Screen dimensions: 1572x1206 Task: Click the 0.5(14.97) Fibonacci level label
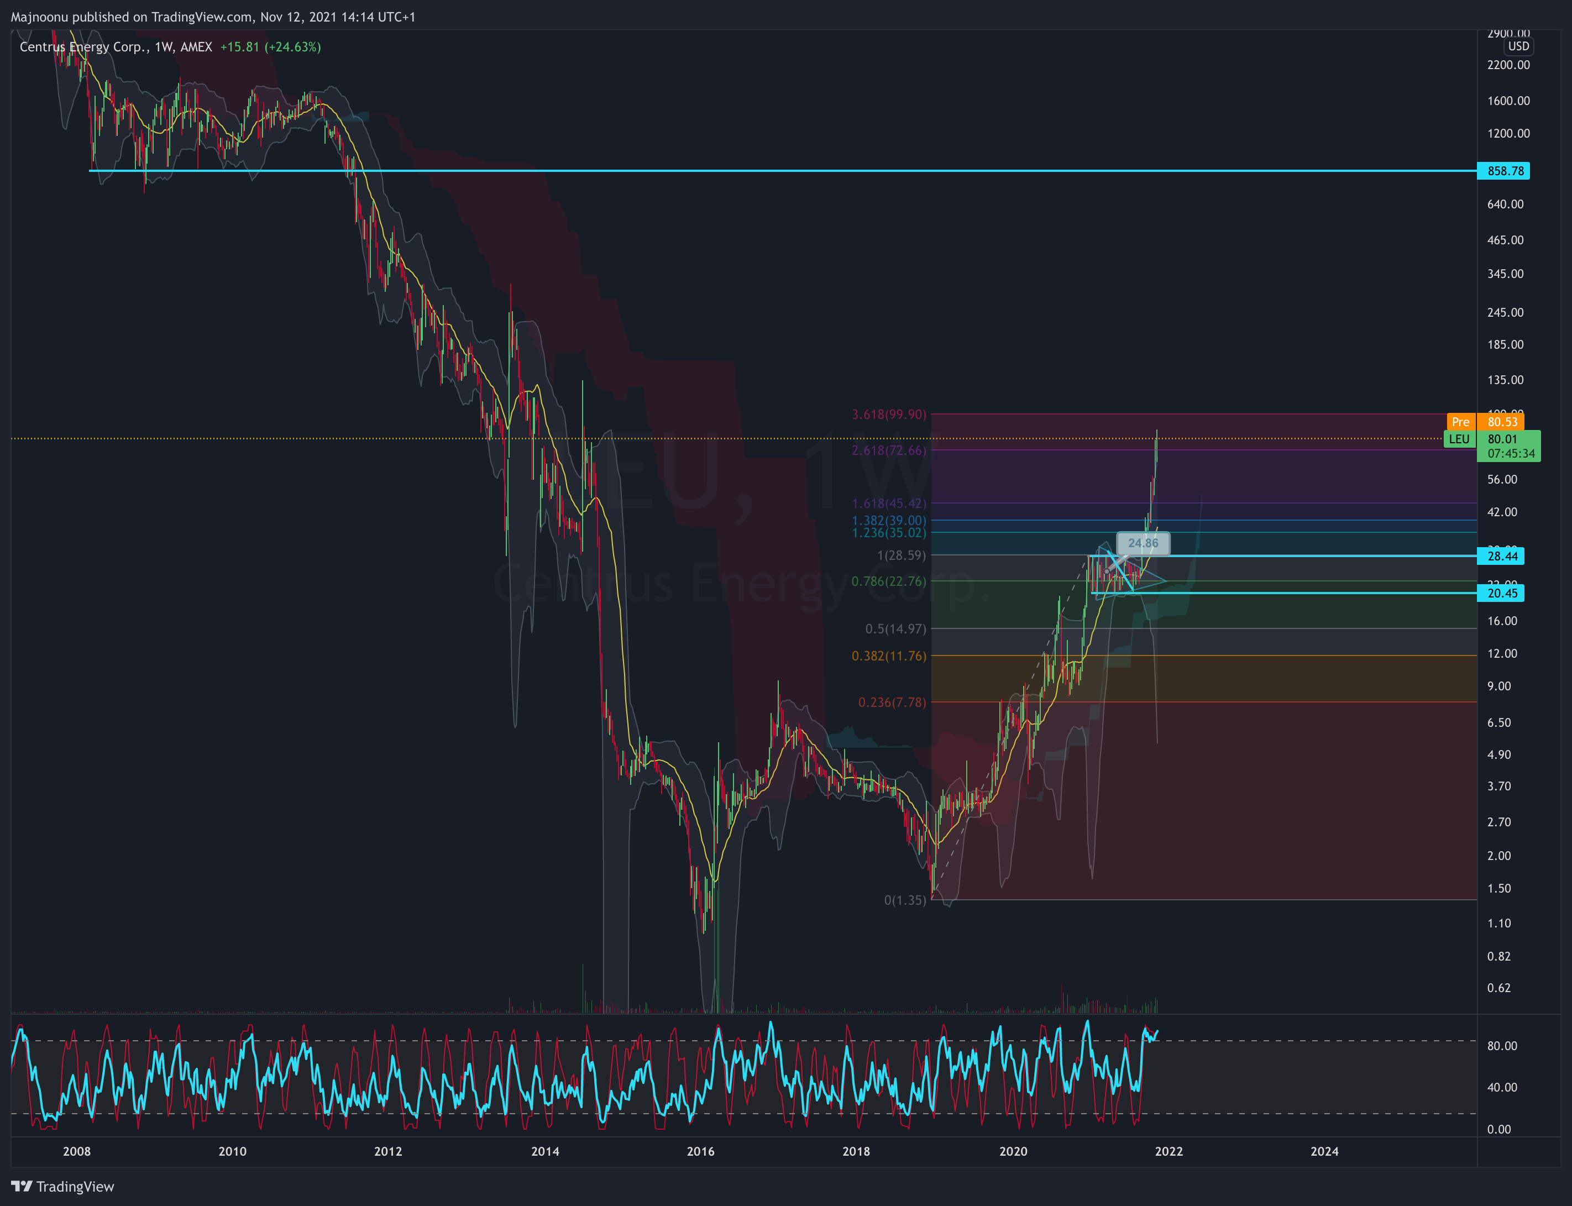(896, 629)
